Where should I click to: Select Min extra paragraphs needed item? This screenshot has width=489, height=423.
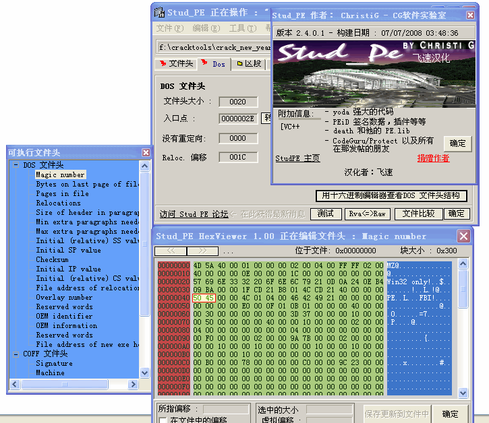coord(87,222)
